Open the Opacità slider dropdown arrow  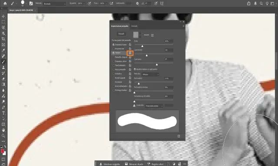click(84, 3)
